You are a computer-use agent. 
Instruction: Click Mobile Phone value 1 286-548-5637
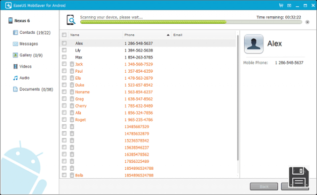point(289,63)
